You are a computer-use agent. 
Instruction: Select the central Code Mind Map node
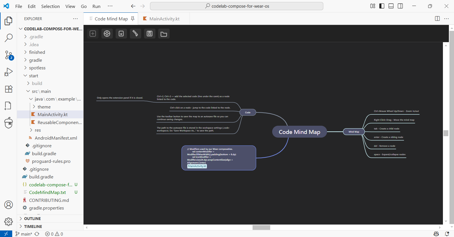299,132
